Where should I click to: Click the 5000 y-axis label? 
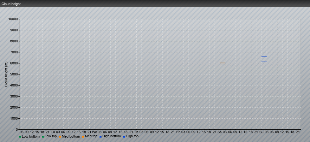[x=14, y=74]
